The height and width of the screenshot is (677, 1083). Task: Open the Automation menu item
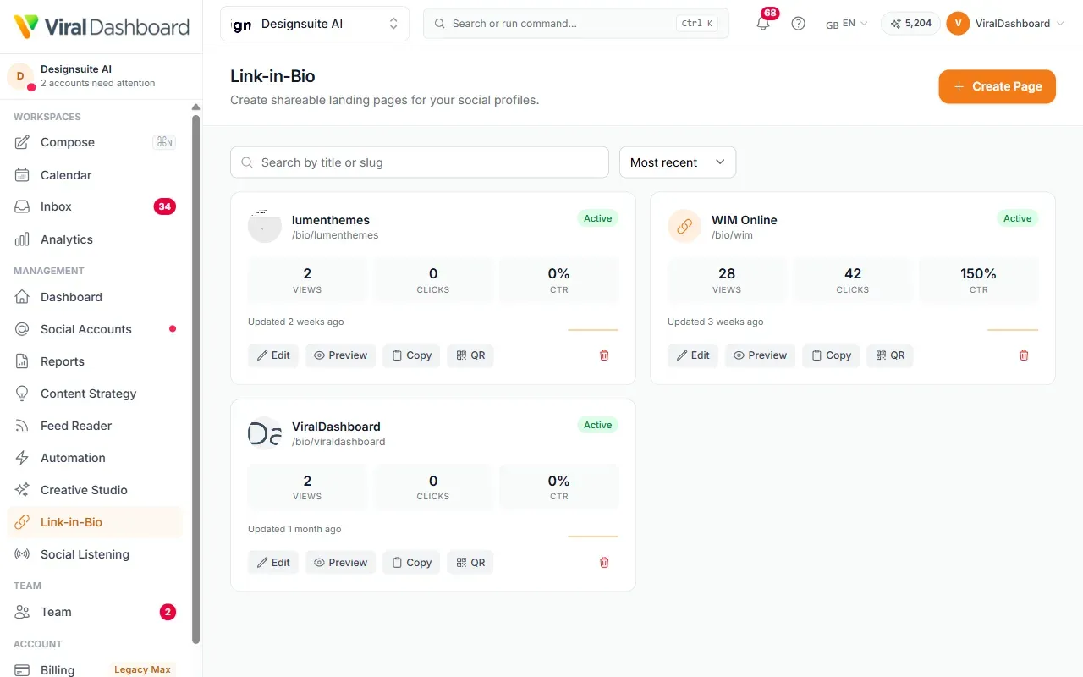[95, 458]
